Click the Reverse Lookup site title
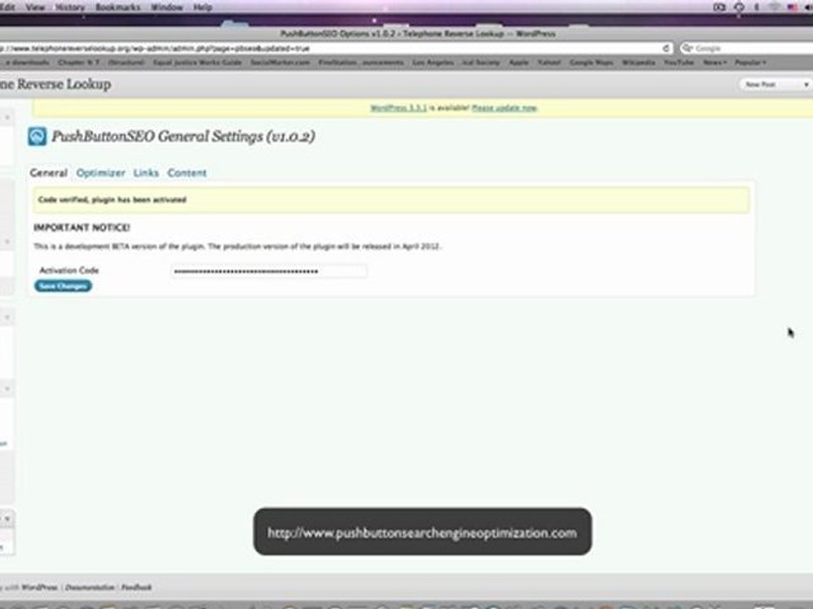 click(56, 84)
